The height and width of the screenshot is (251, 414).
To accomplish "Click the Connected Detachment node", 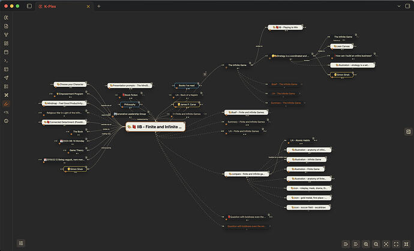I will click(x=64, y=122).
